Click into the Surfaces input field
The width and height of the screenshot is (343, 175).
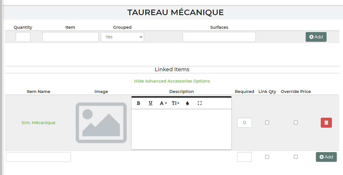point(219,37)
